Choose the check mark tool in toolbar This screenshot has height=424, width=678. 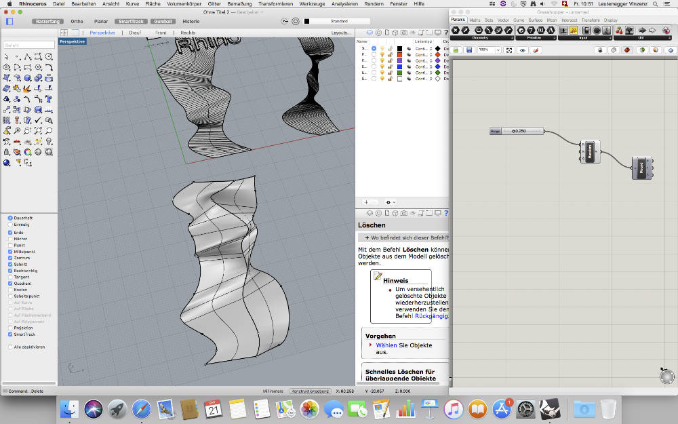(39, 120)
